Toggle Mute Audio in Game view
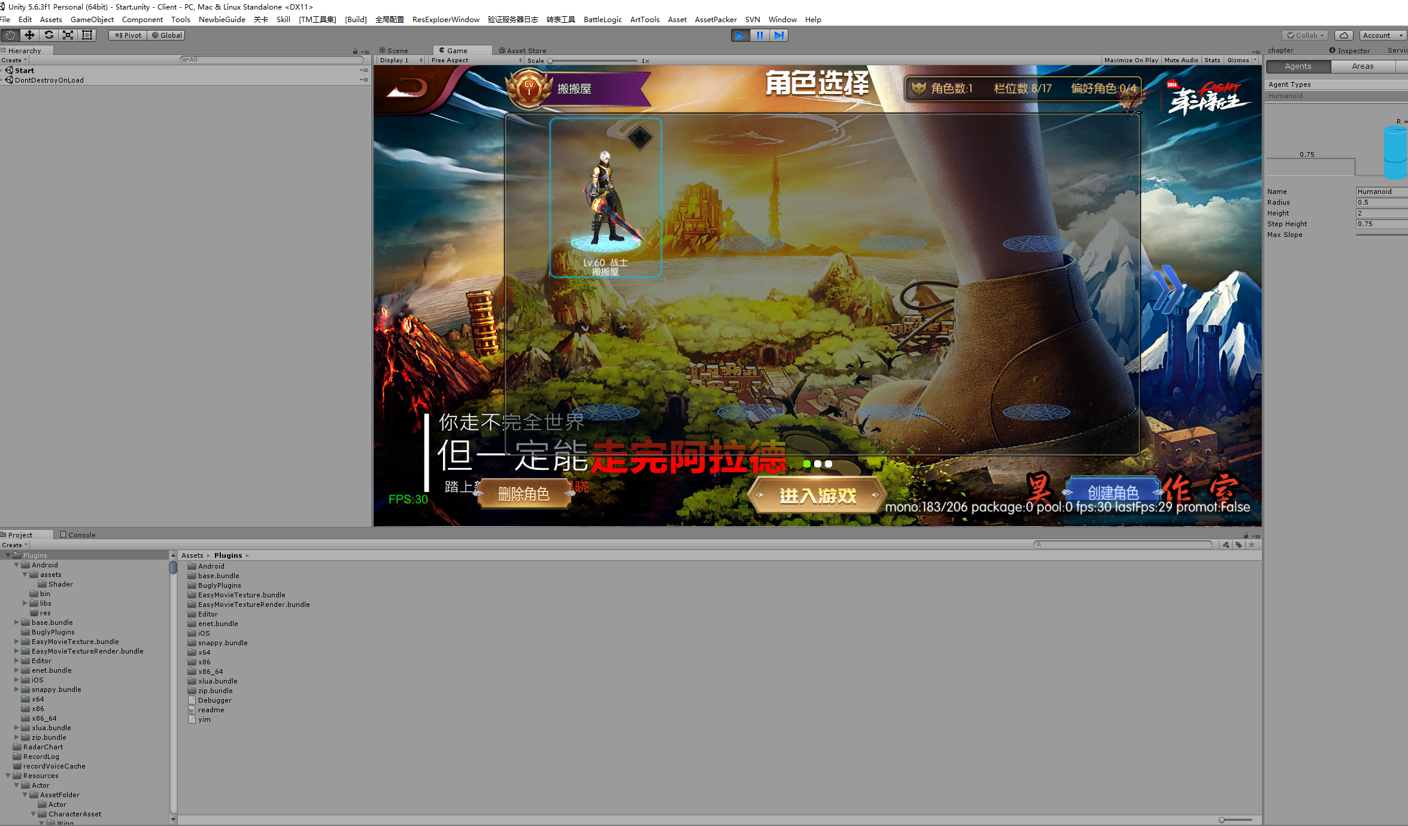 pos(1181,60)
